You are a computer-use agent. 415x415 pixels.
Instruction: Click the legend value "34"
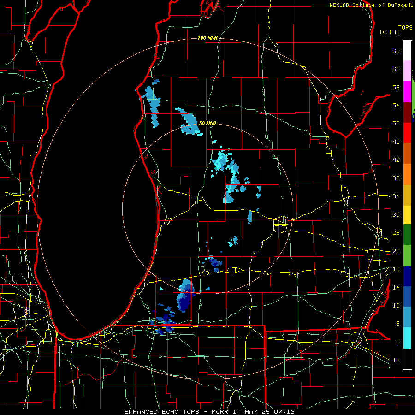[x=396, y=196]
